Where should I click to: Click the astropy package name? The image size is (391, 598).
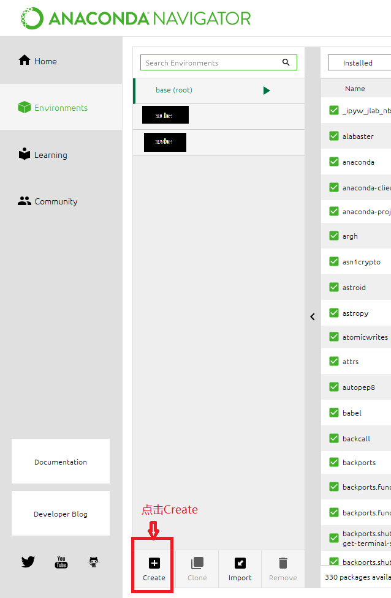(355, 313)
